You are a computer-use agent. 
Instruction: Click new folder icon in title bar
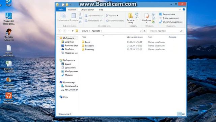(x=67, y=5)
